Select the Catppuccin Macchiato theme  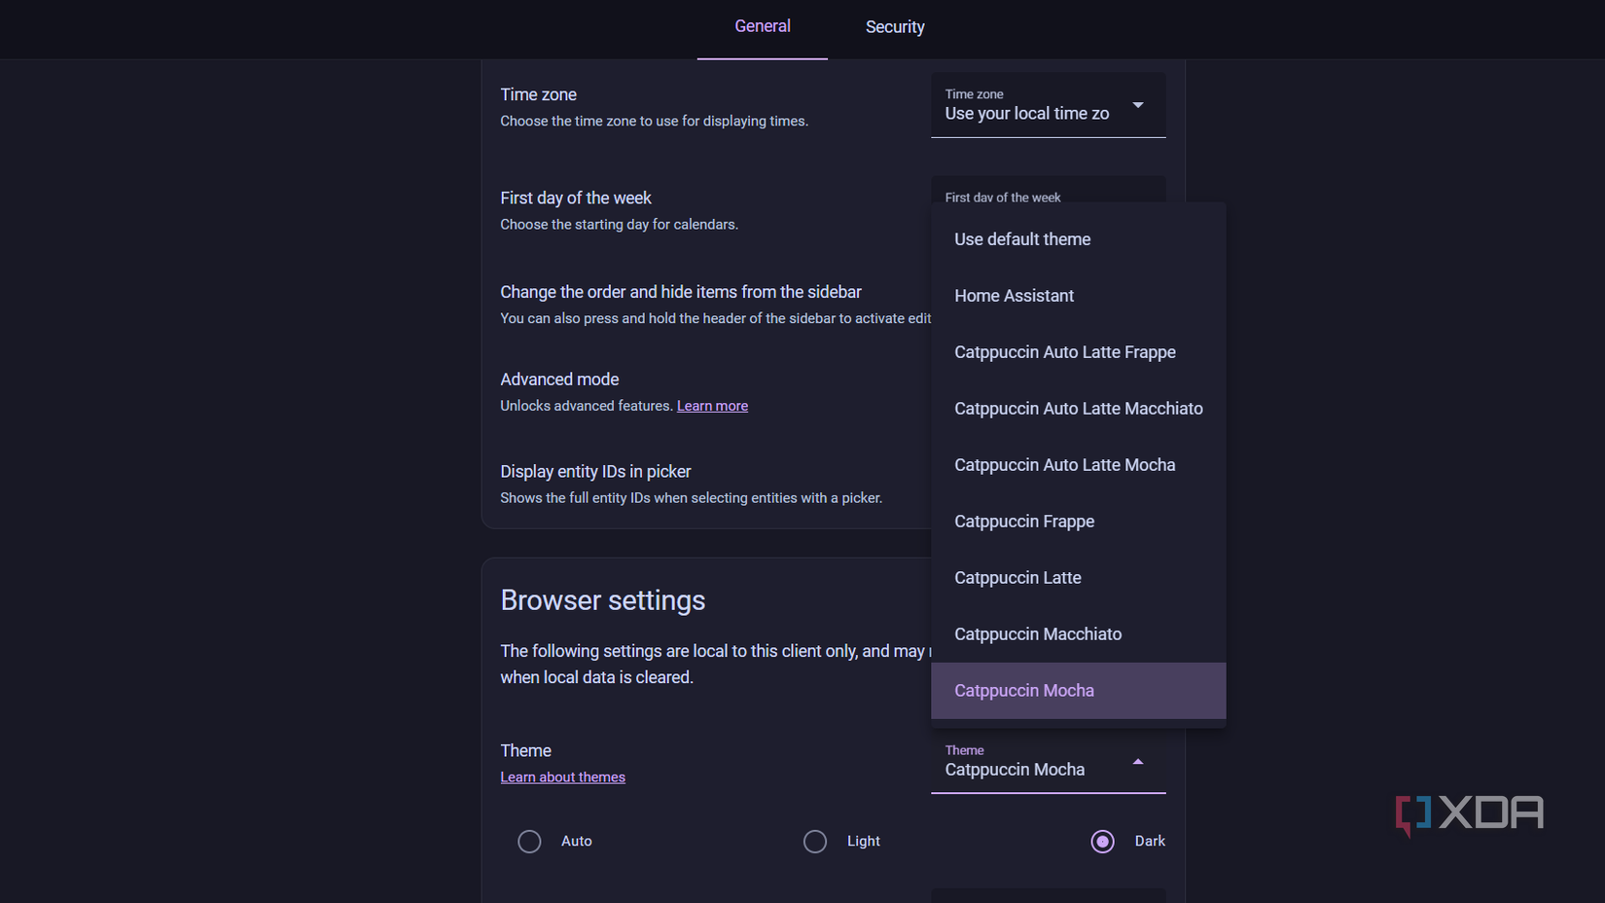tap(1038, 634)
